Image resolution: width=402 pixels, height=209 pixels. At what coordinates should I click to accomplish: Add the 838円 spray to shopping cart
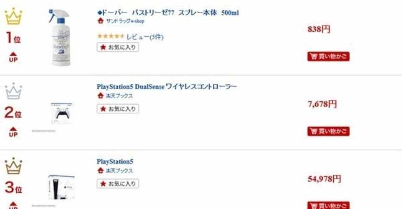328,57
